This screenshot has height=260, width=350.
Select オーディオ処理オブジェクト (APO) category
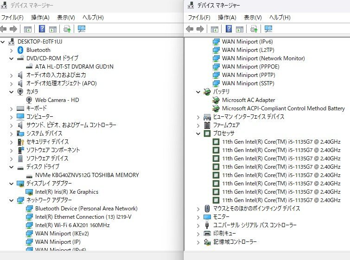pyautogui.click(x=61, y=83)
